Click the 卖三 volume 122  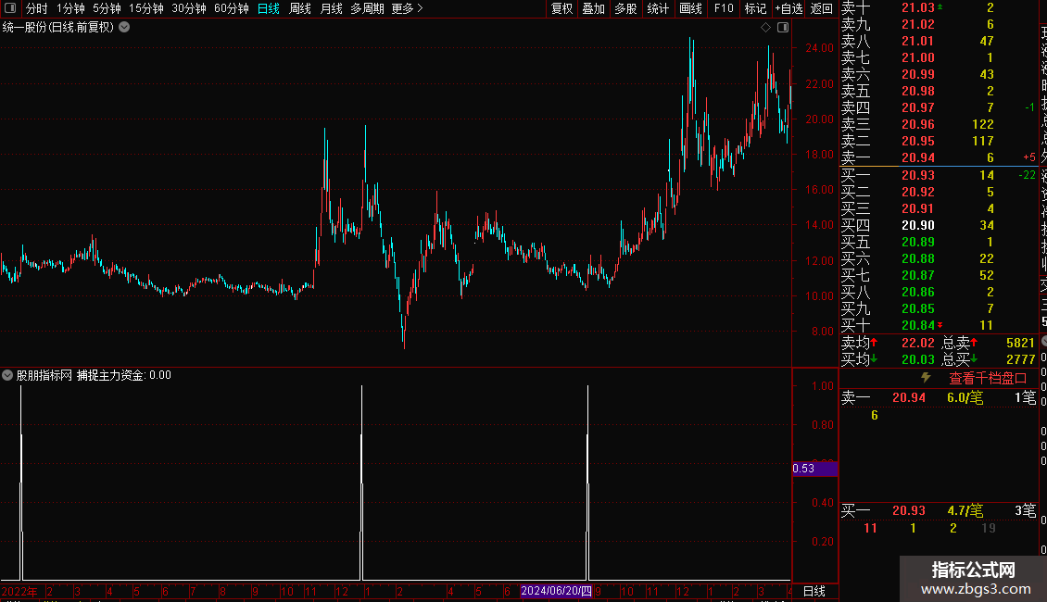coord(983,124)
